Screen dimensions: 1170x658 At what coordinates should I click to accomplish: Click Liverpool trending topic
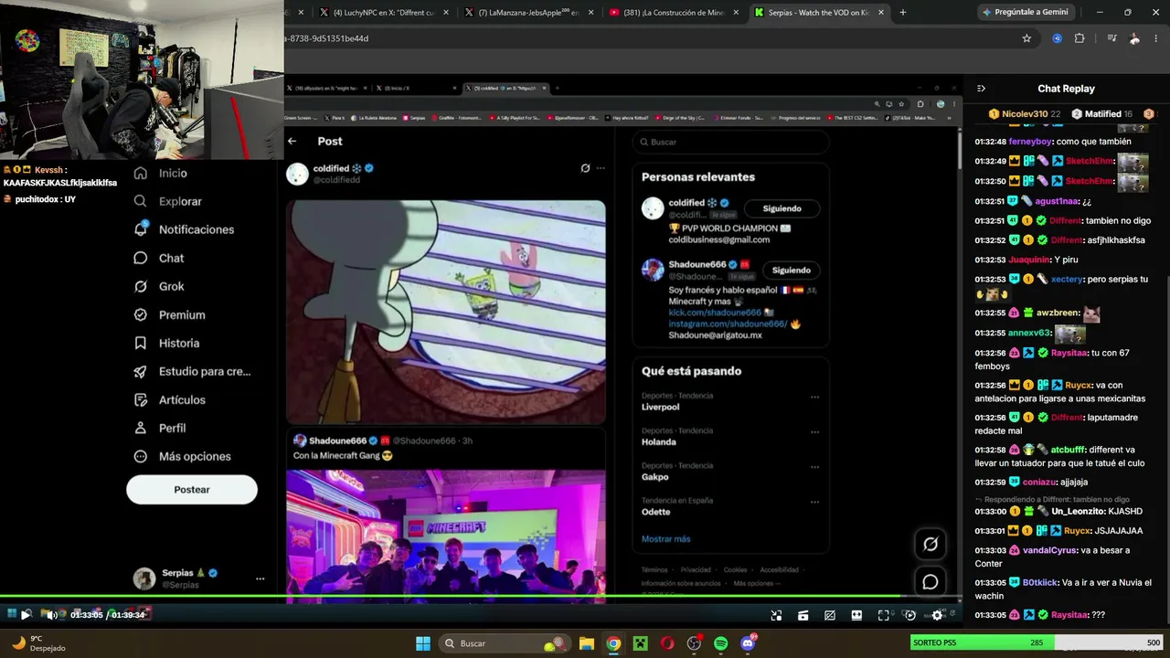661,407
